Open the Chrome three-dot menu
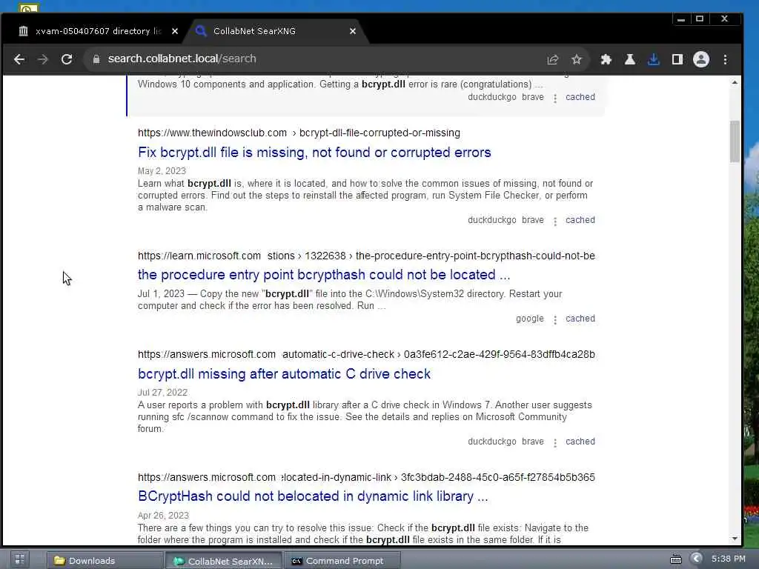The height and width of the screenshot is (569, 759). (x=725, y=59)
